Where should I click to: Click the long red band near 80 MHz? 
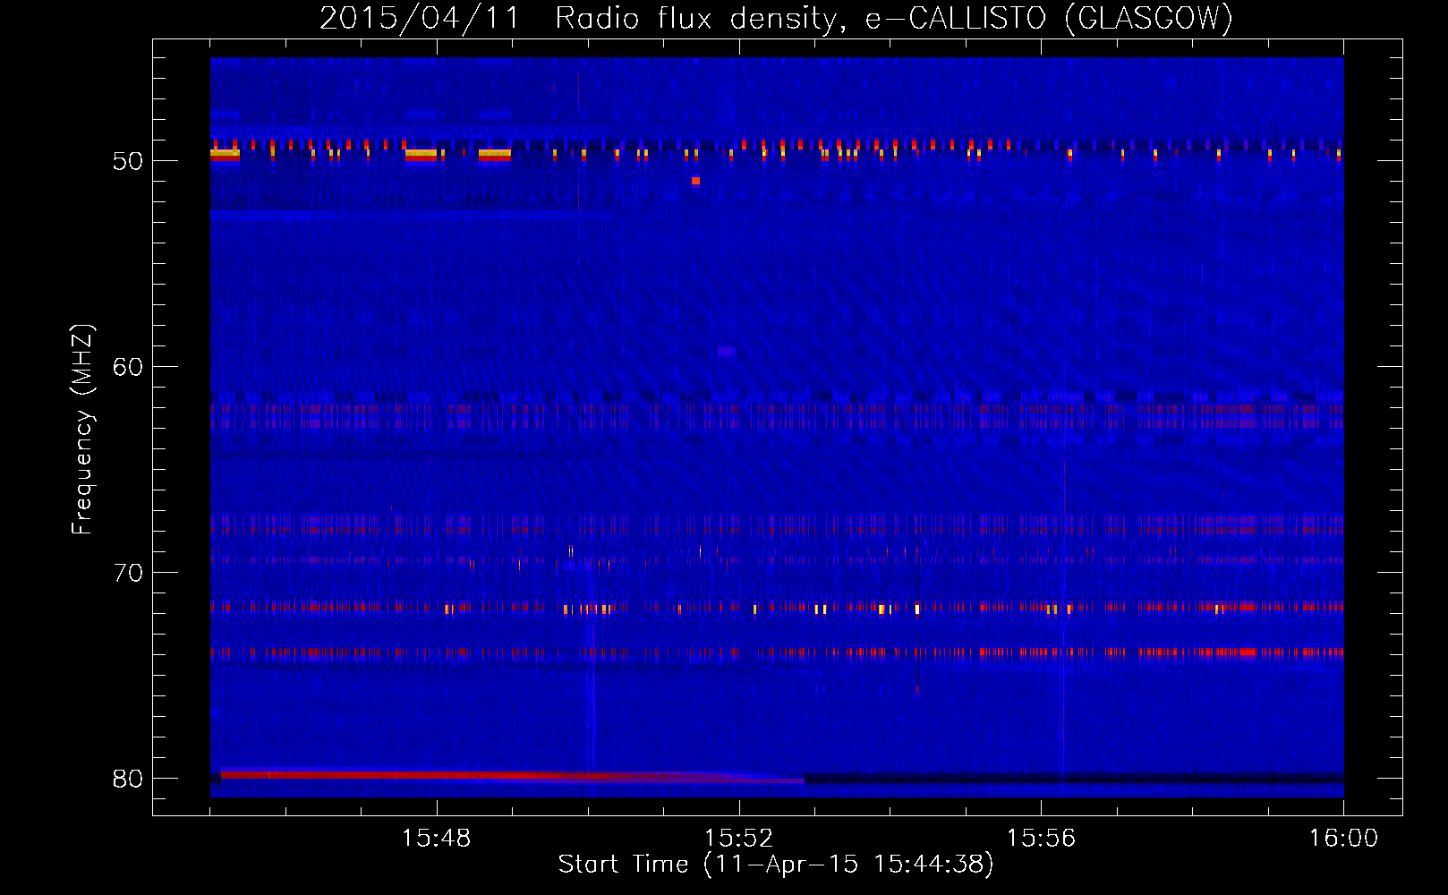[512, 775]
